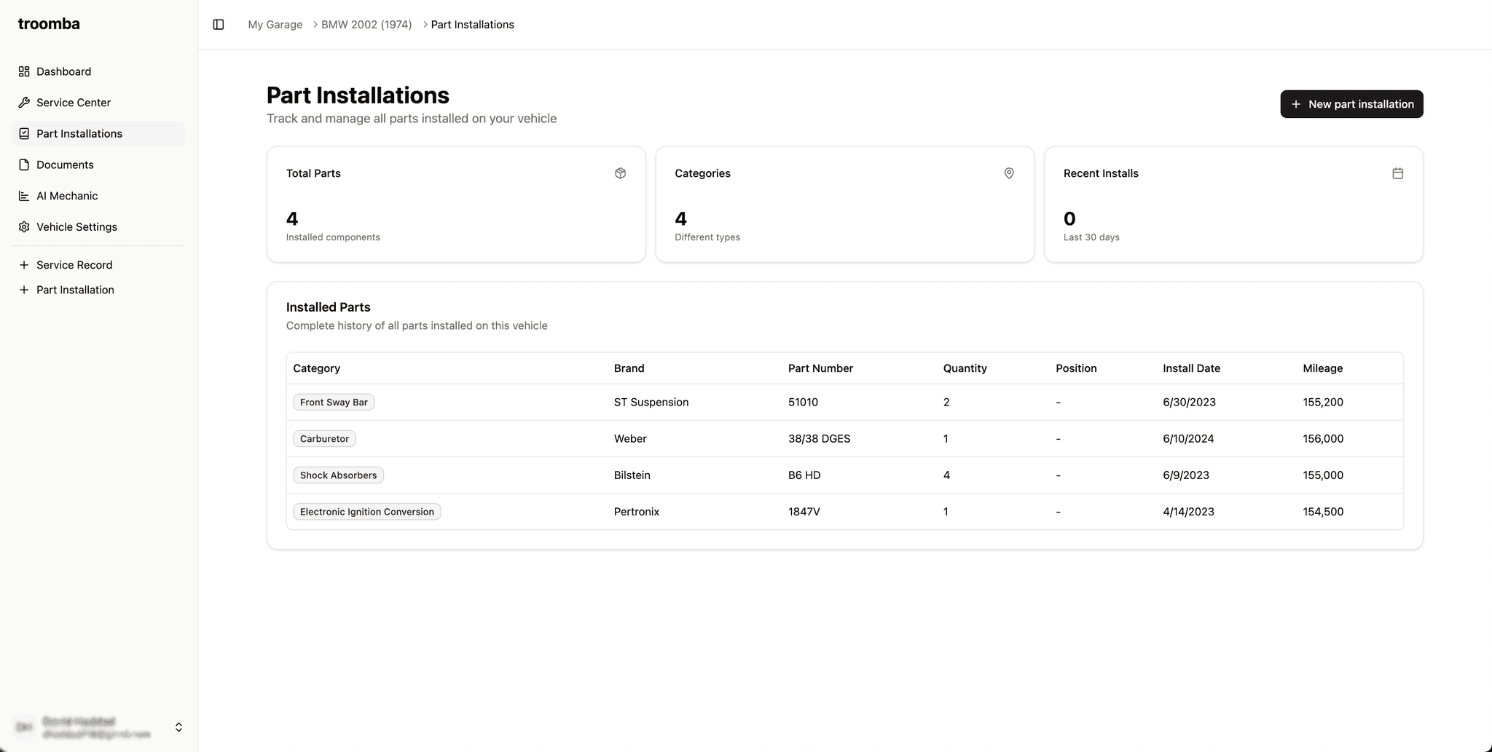The height and width of the screenshot is (752, 1492).
Task: Click the package icon on Total Parts card
Action: click(620, 173)
